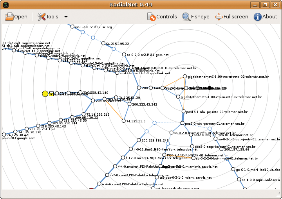This screenshot has width=282, height=199.
Task: Select node 209.85.130.22
Action: tap(72, 117)
